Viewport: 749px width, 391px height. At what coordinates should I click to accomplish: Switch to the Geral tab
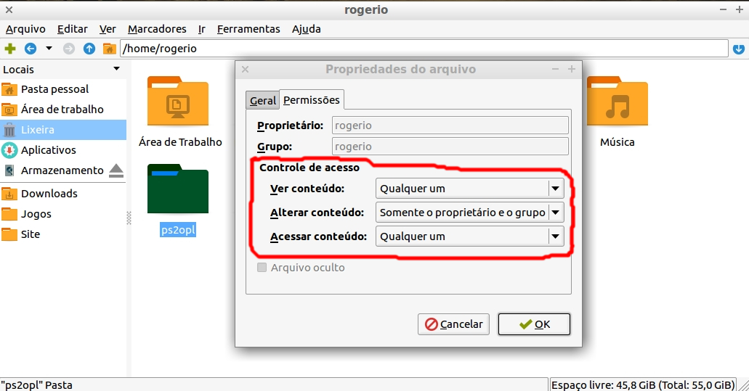click(x=262, y=101)
